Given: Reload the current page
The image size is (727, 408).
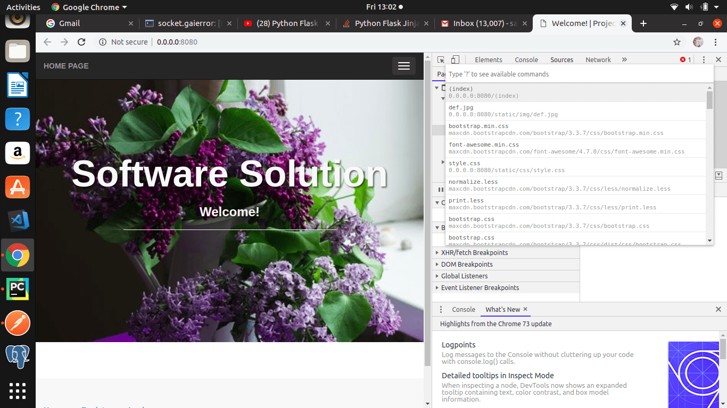Looking at the screenshot, I should click(x=80, y=41).
